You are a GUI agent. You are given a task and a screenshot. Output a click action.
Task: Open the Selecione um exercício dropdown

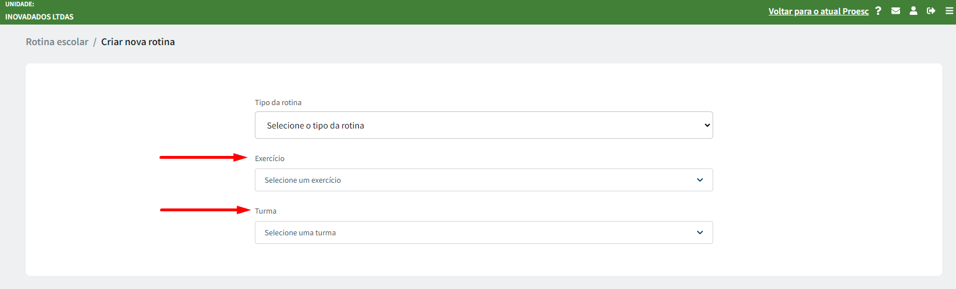[x=484, y=180]
